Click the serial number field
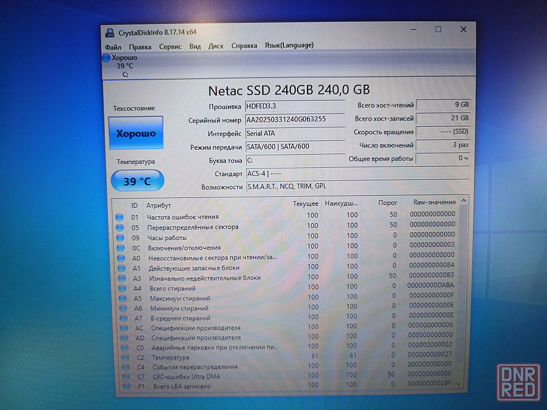This screenshot has width=547, height=410. click(294, 120)
